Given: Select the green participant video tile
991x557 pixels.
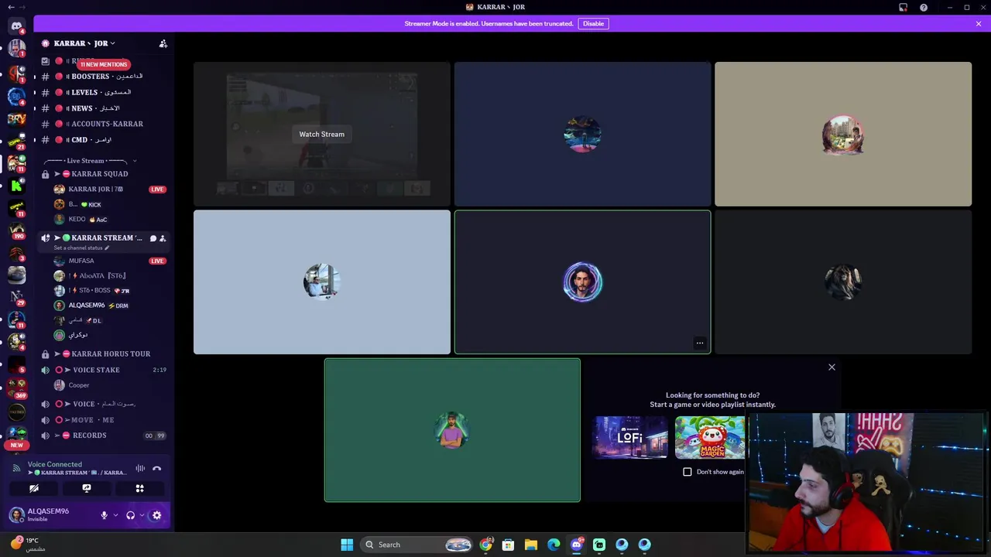Looking at the screenshot, I should coord(452,430).
